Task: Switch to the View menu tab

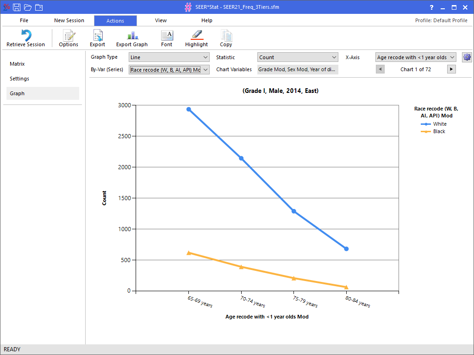Action: click(x=161, y=20)
